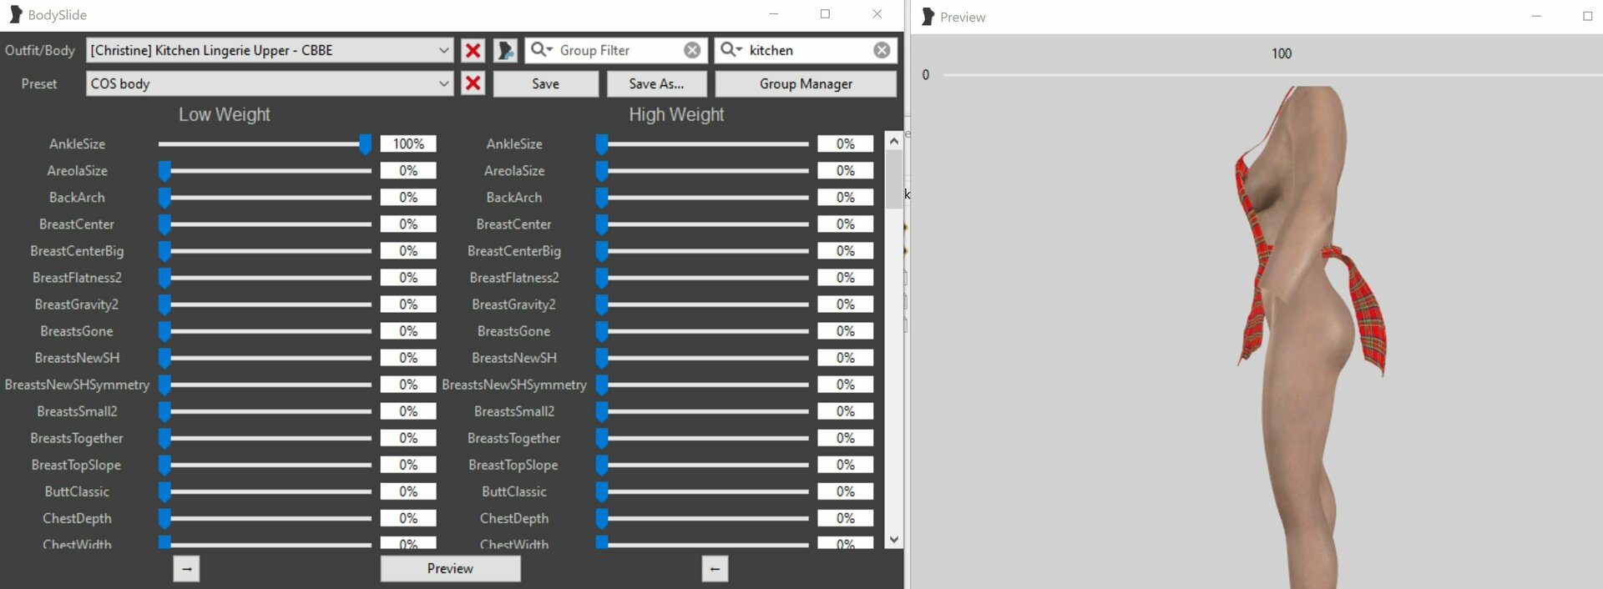Click the High Weight heading
Screen dimensions: 1603x589
click(x=676, y=115)
